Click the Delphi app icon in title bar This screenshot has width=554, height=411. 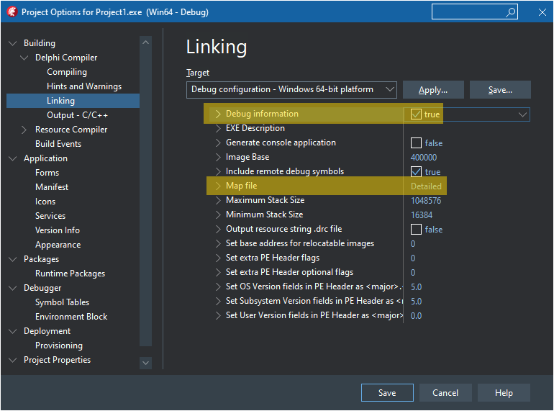(11, 12)
